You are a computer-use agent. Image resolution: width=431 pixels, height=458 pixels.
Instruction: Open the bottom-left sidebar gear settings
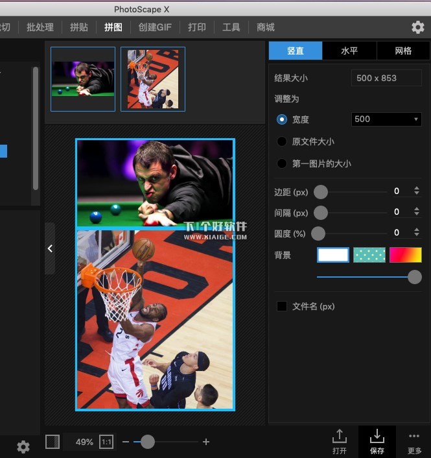pyautogui.click(x=23, y=447)
